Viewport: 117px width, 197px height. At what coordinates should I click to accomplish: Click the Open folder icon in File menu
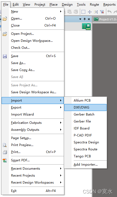pyautogui.click(x=5, y=19)
